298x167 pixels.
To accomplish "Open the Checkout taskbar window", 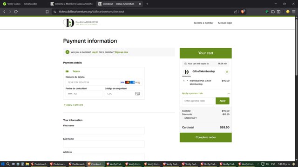I will [95, 164].
